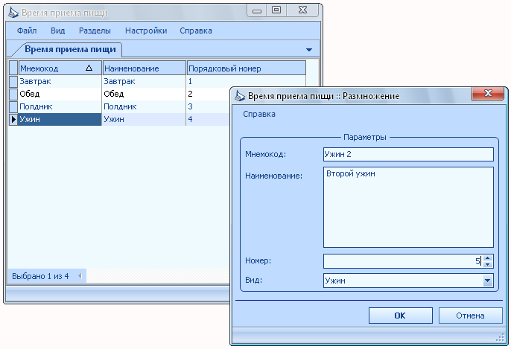This screenshot has width=511, height=349.
Task: Click the main window application icon
Action: tap(13, 13)
